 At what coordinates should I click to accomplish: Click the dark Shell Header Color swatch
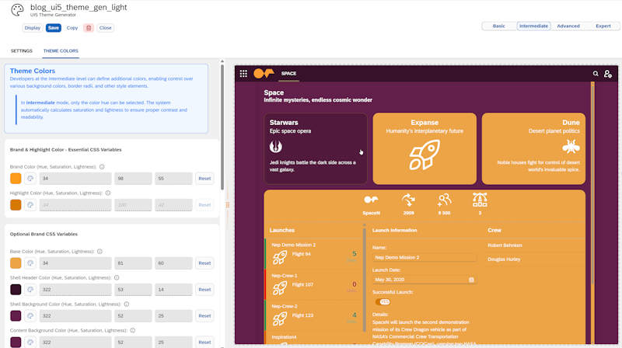pyautogui.click(x=16, y=290)
